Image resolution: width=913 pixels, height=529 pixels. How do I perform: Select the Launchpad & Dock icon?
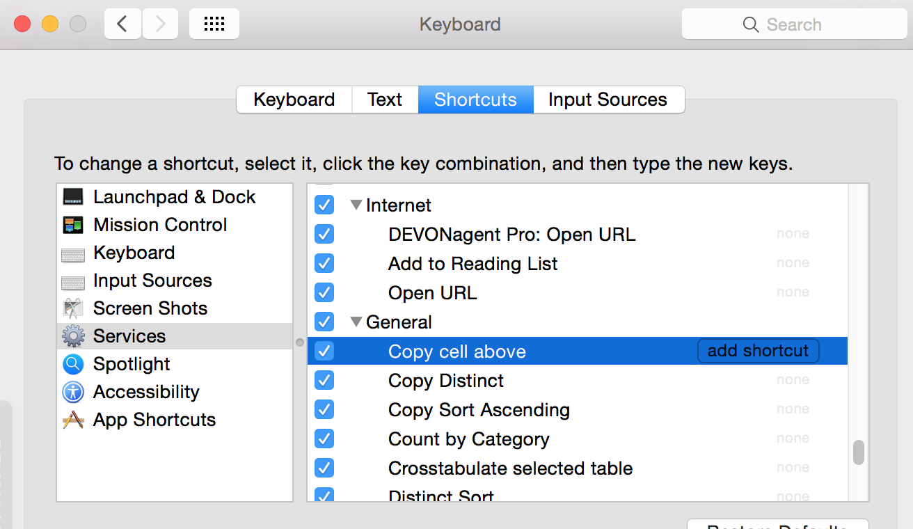(73, 197)
